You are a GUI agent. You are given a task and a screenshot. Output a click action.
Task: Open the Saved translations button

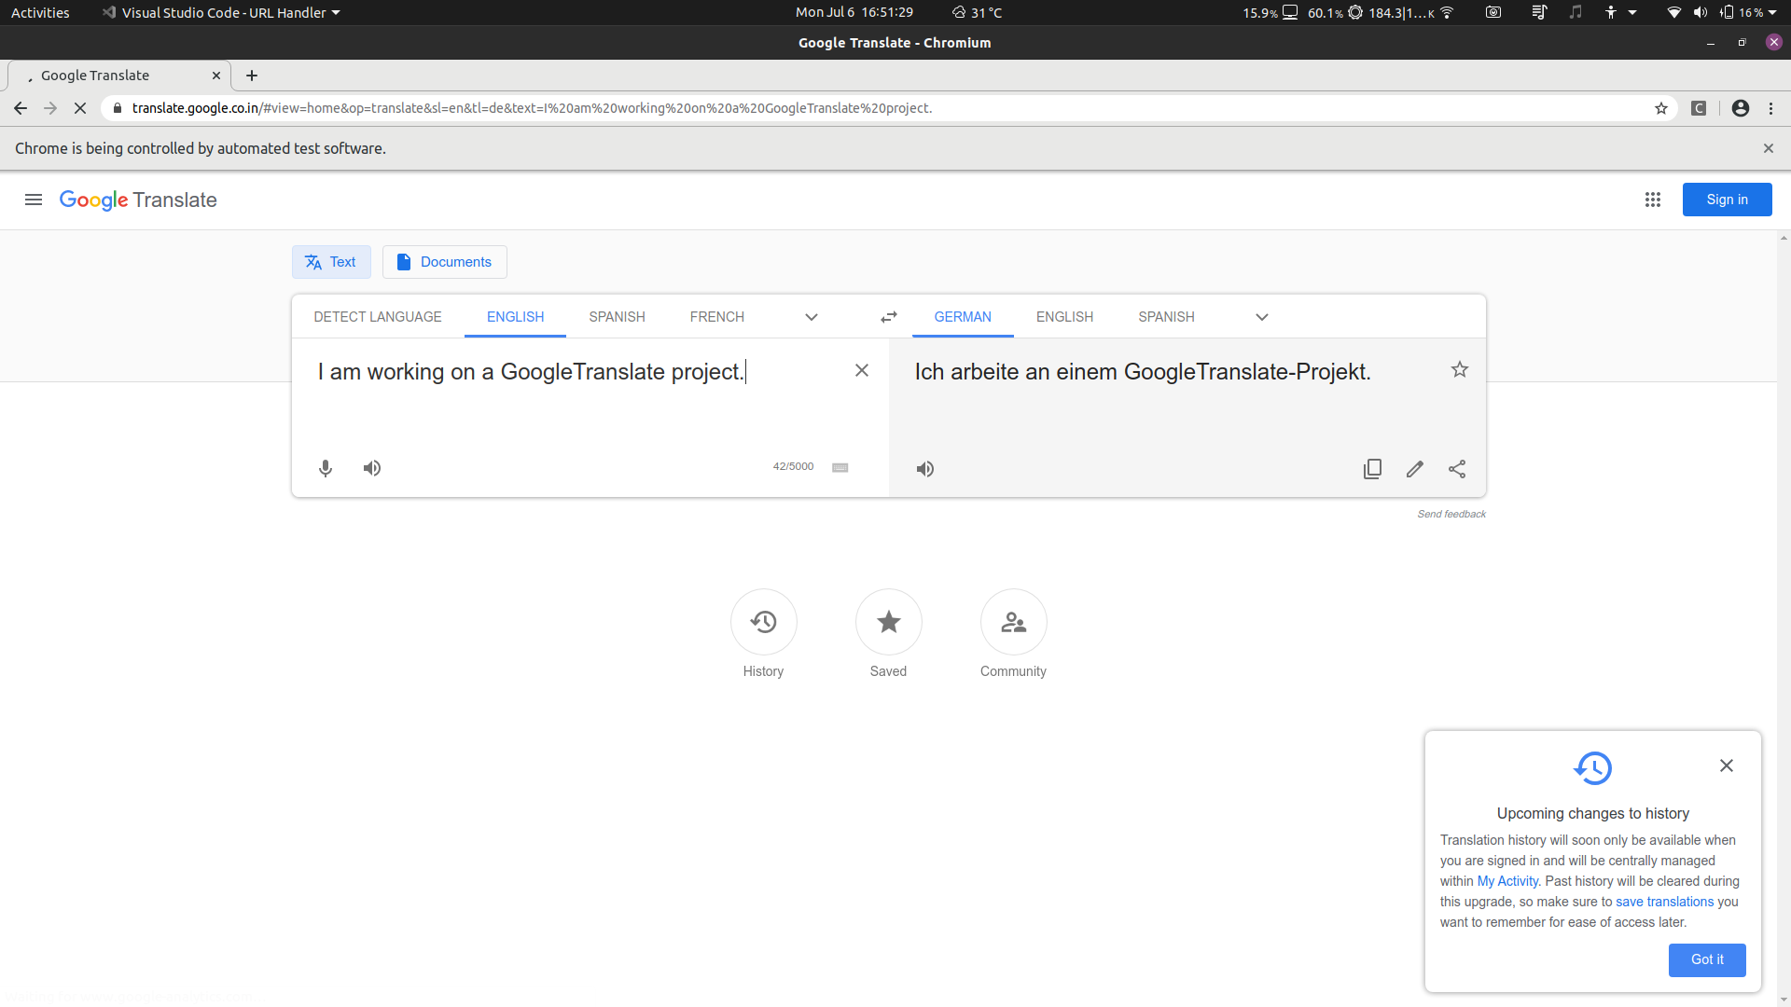[x=889, y=622]
